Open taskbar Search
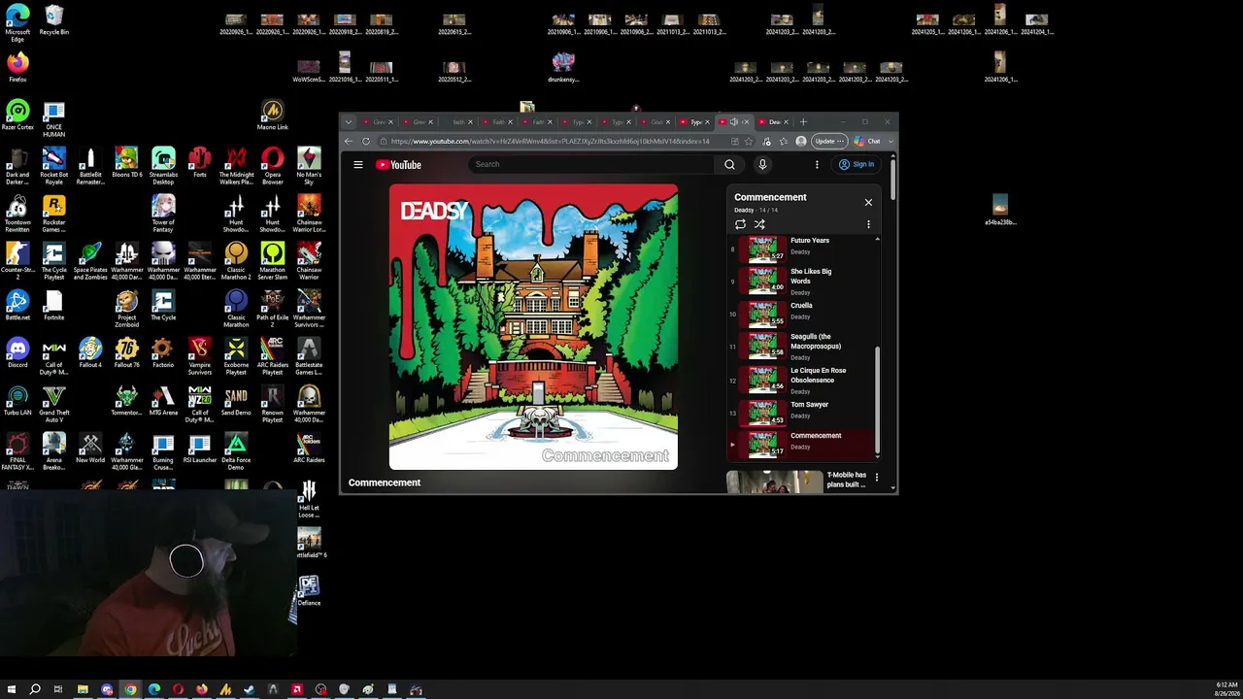This screenshot has height=699, width=1243. 35,689
